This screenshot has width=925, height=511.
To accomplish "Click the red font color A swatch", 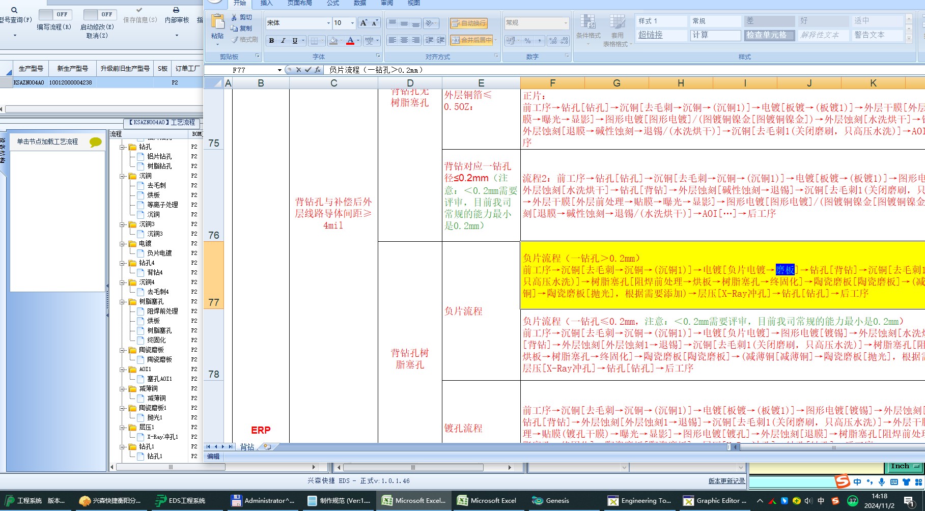I will point(350,41).
